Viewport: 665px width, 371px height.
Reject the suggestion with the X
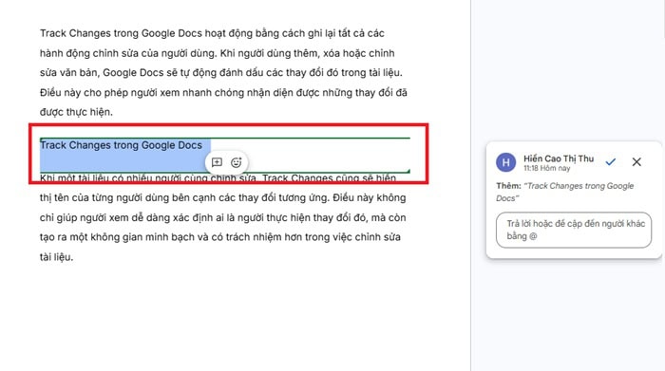[636, 162]
